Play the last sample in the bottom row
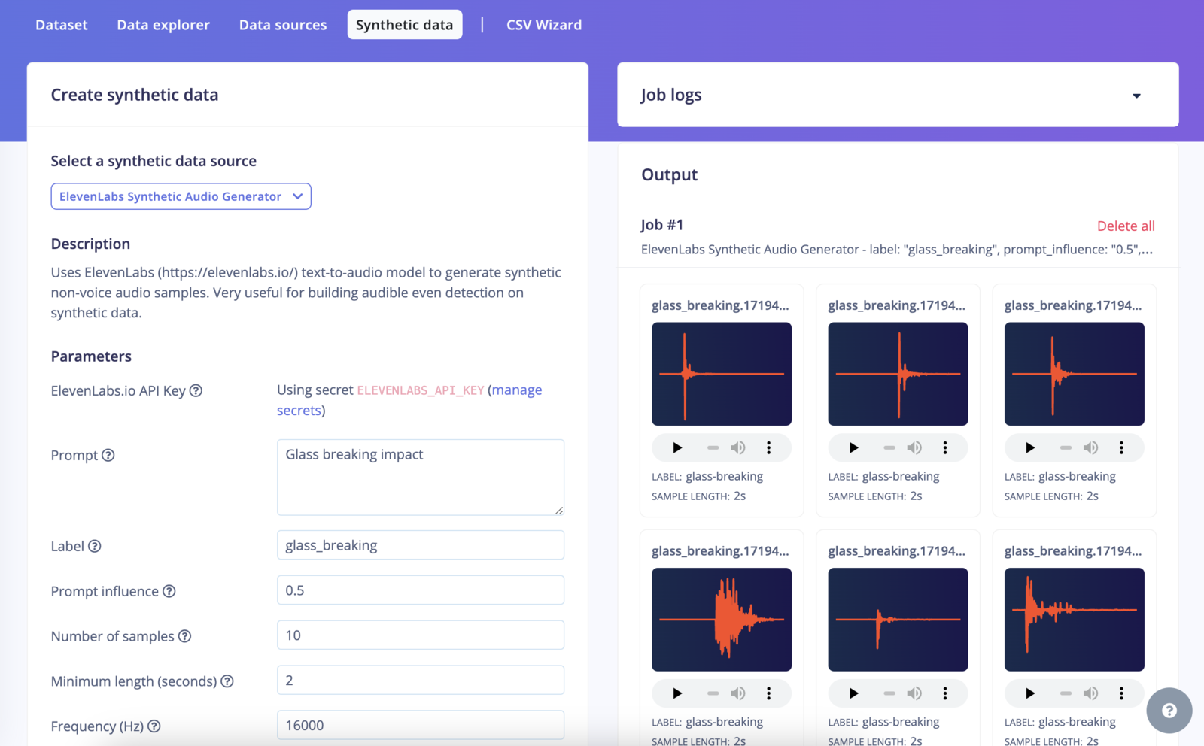The height and width of the screenshot is (746, 1204). (x=1030, y=693)
